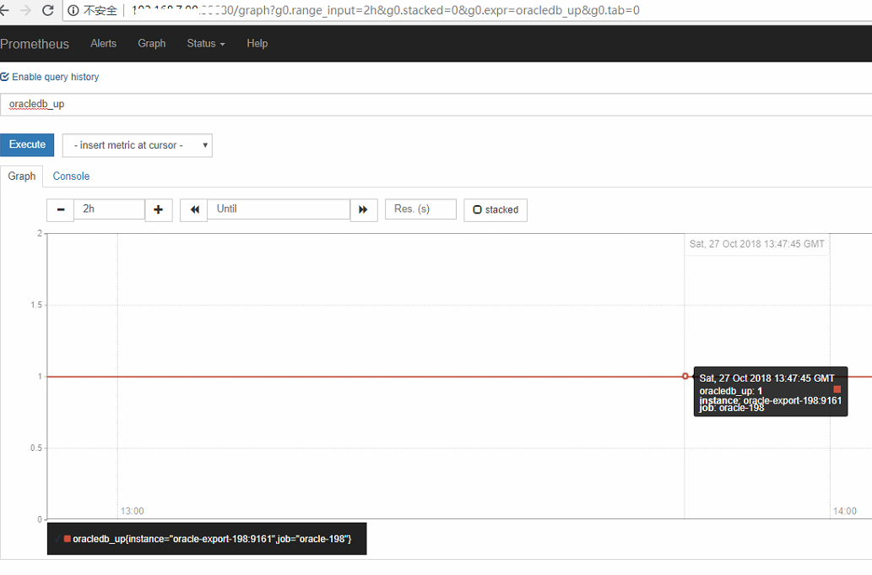Screen dimensions: 872x575
Task: Expand the Status dropdown menu
Action: [206, 43]
